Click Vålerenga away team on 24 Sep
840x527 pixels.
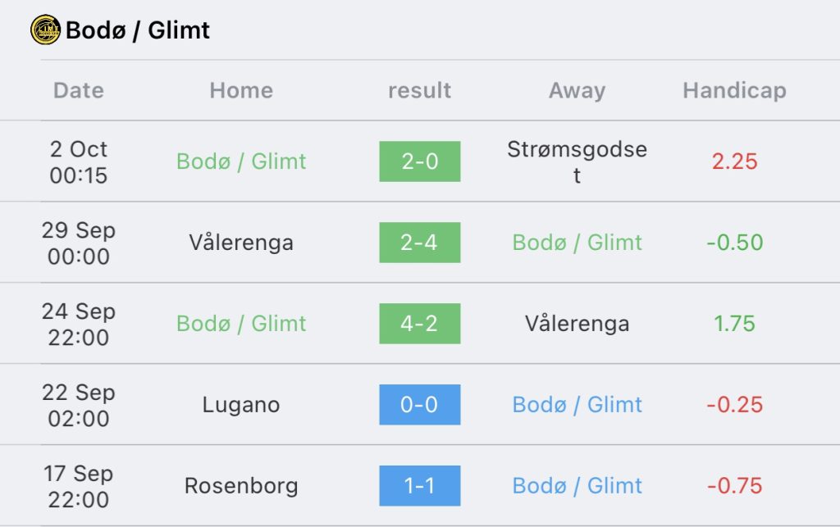click(577, 324)
